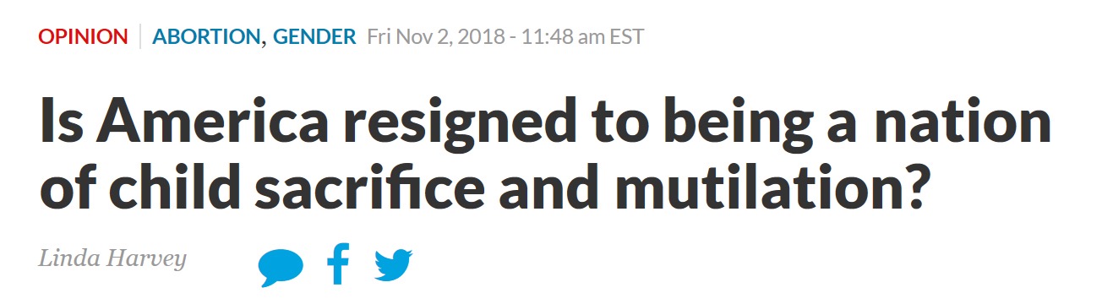
Task: Click the divider between OPINION and ABORTION
Action: click(140, 37)
